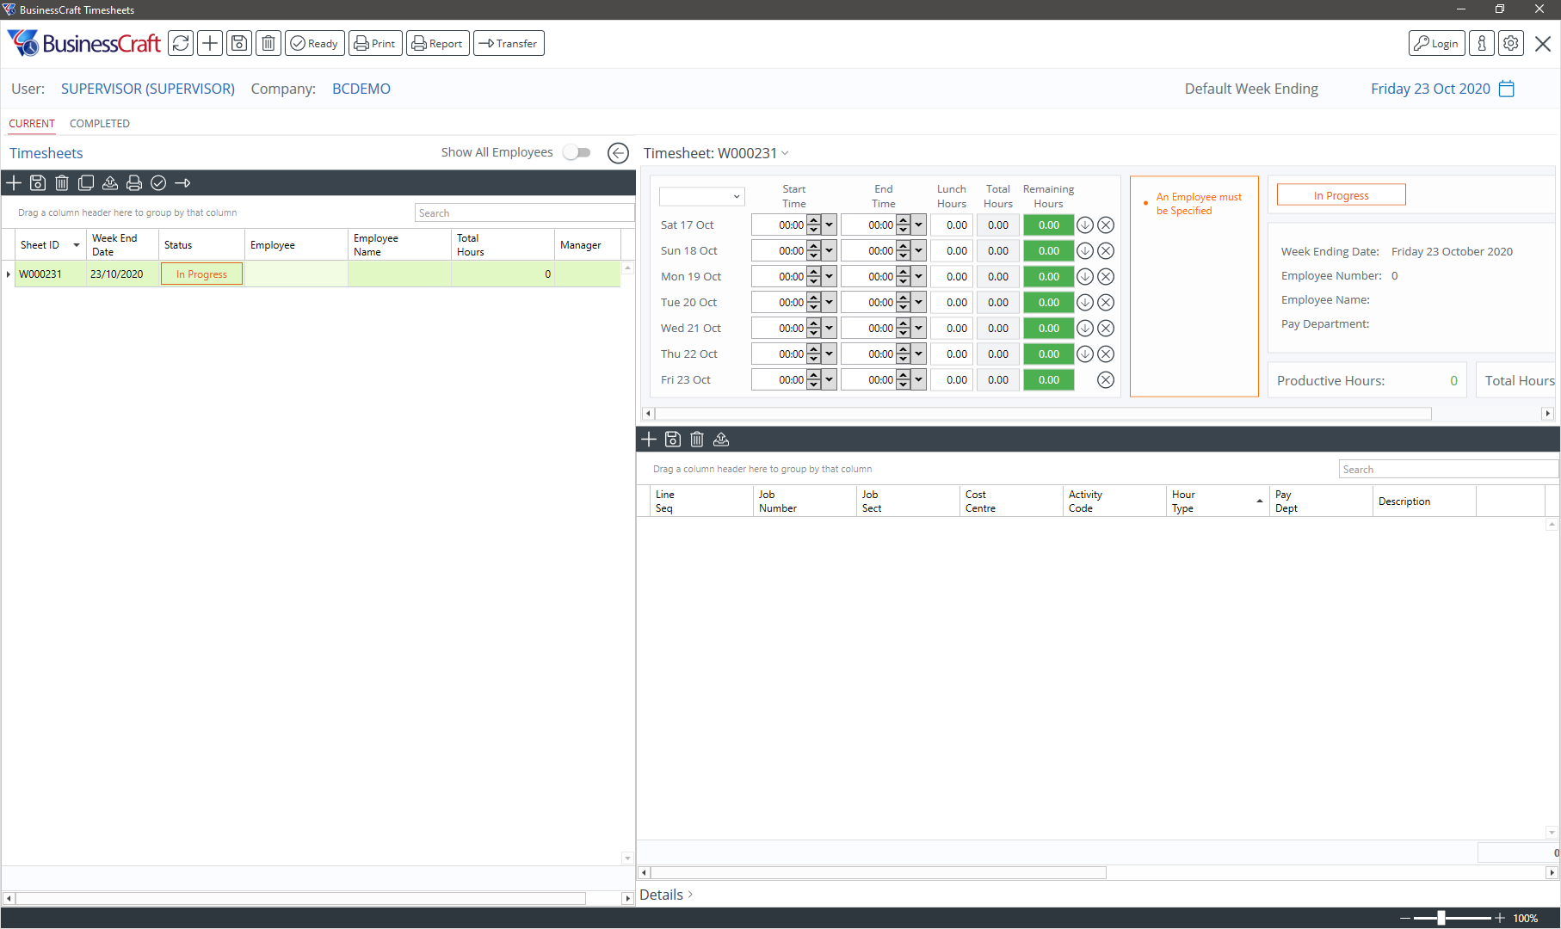Clear Fri 23 Oct row with X icon
Image resolution: width=1561 pixels, height=929 pixels.
point(1106,380)
